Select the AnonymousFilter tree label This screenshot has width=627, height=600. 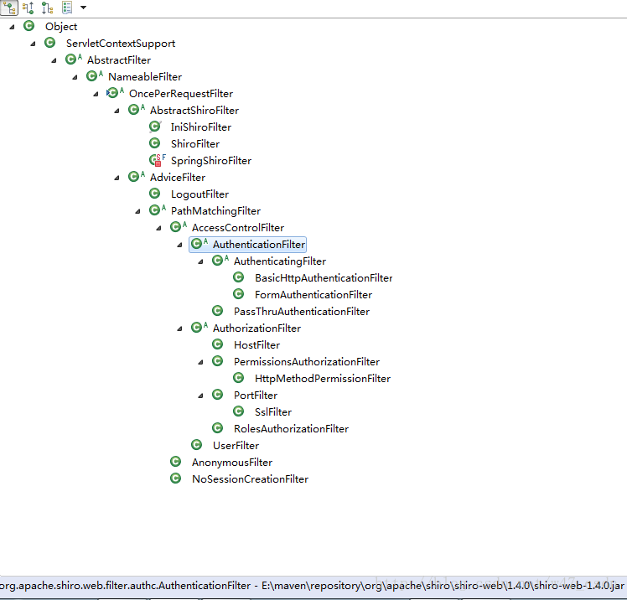(232, 463)
